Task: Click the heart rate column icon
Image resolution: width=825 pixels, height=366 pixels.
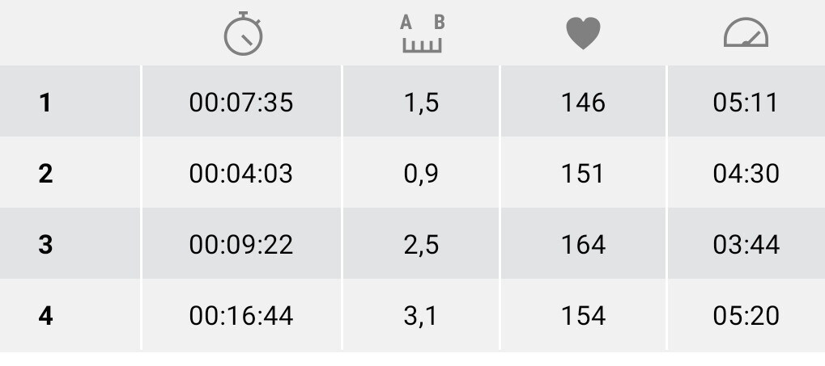Action: click(583, 34)
